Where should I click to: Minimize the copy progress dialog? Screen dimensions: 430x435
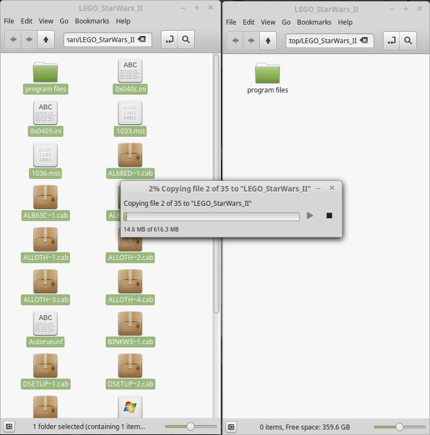tap(318, 189)
